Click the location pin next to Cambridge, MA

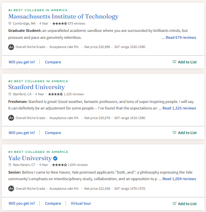(x=10, y=23)
